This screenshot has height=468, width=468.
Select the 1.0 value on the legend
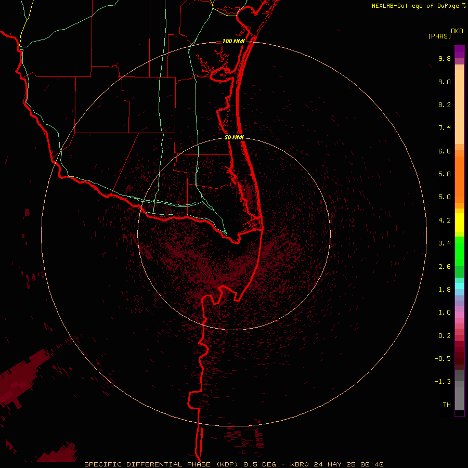click(x=445, y=313)
